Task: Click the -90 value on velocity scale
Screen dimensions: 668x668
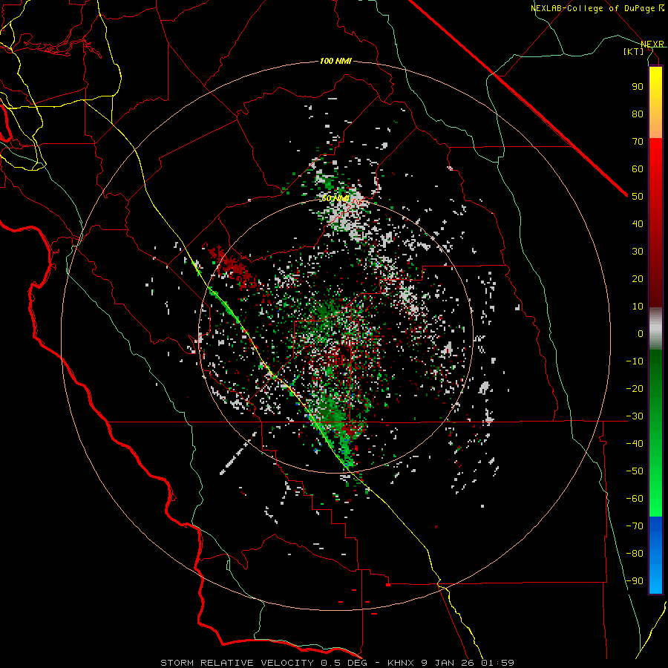Action: pyautogui.click(x=635, y=581)
